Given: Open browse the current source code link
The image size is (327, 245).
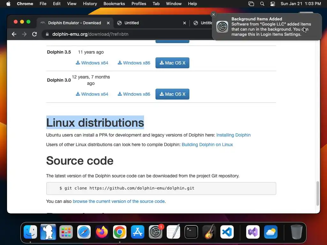Looking at the screenshot, I should (119, 202).
